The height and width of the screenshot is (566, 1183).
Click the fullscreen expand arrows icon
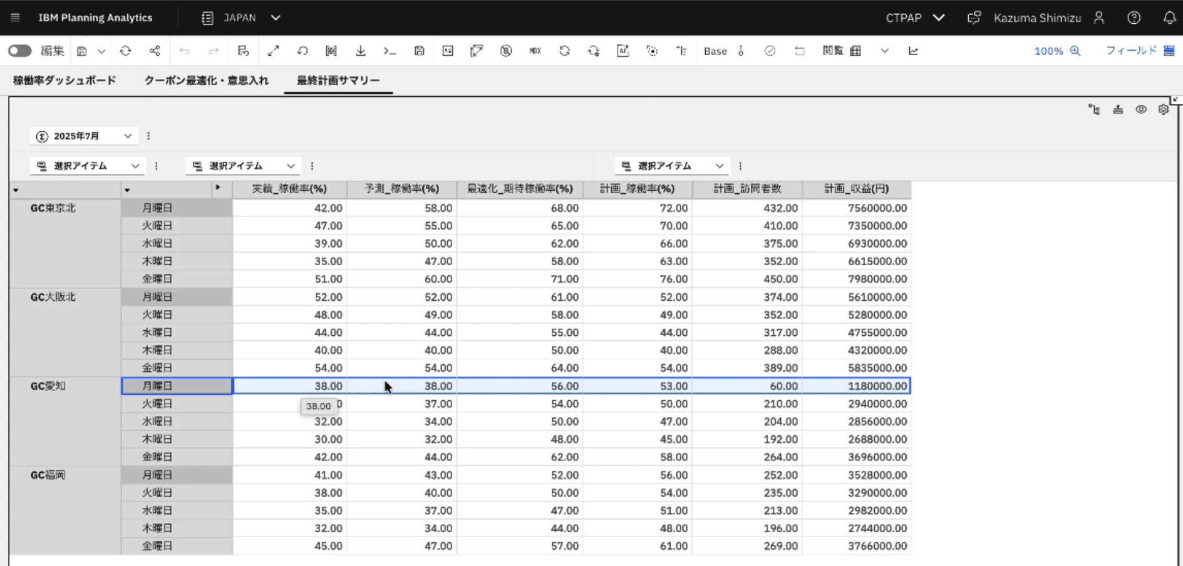tap(273, 51)
